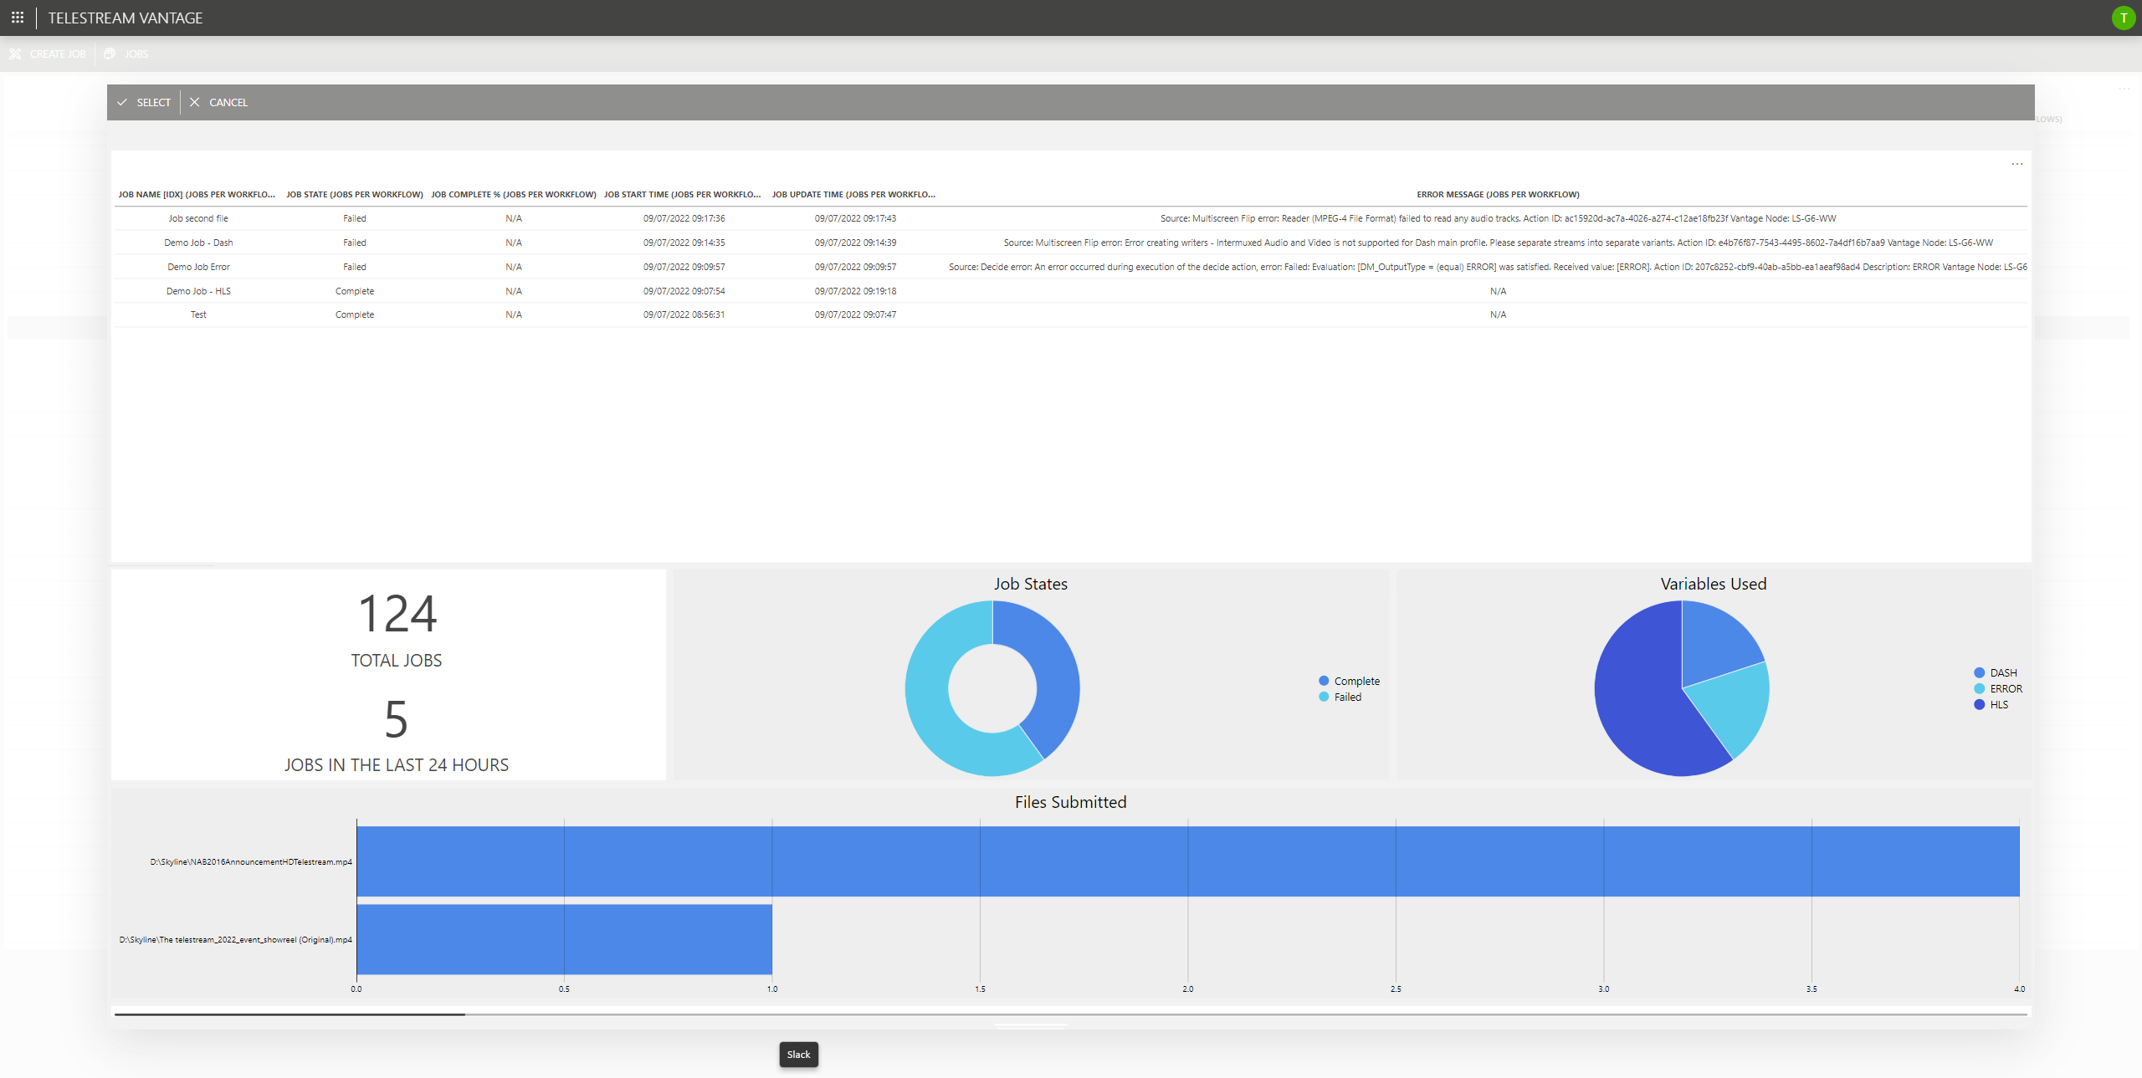Toggle Failed series in Job States legend

1340,697
